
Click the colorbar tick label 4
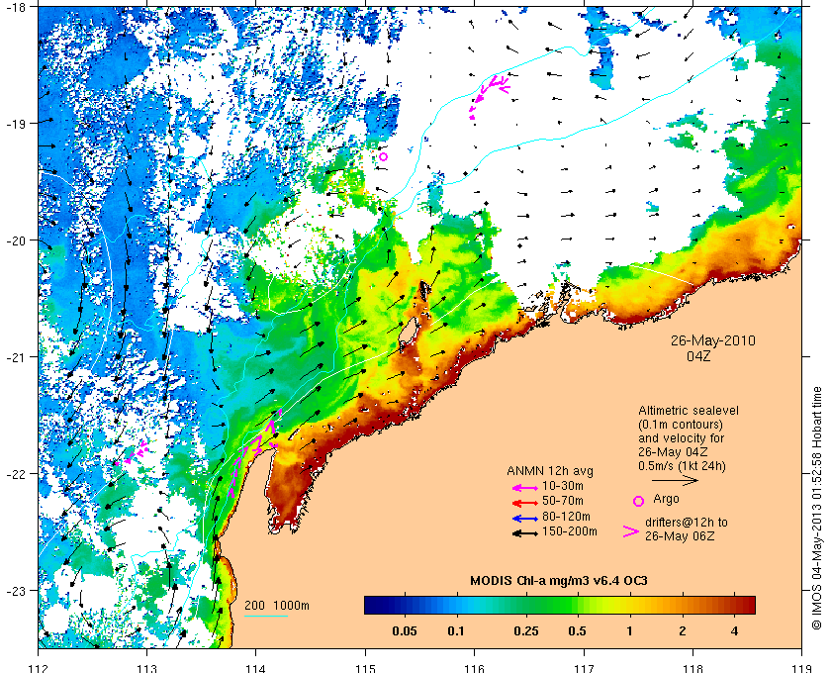[x=734, y=631]
